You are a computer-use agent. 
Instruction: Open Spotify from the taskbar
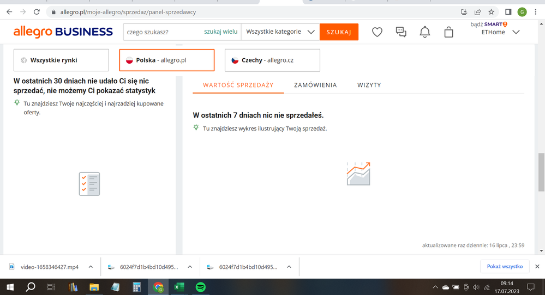pos(201,287)
